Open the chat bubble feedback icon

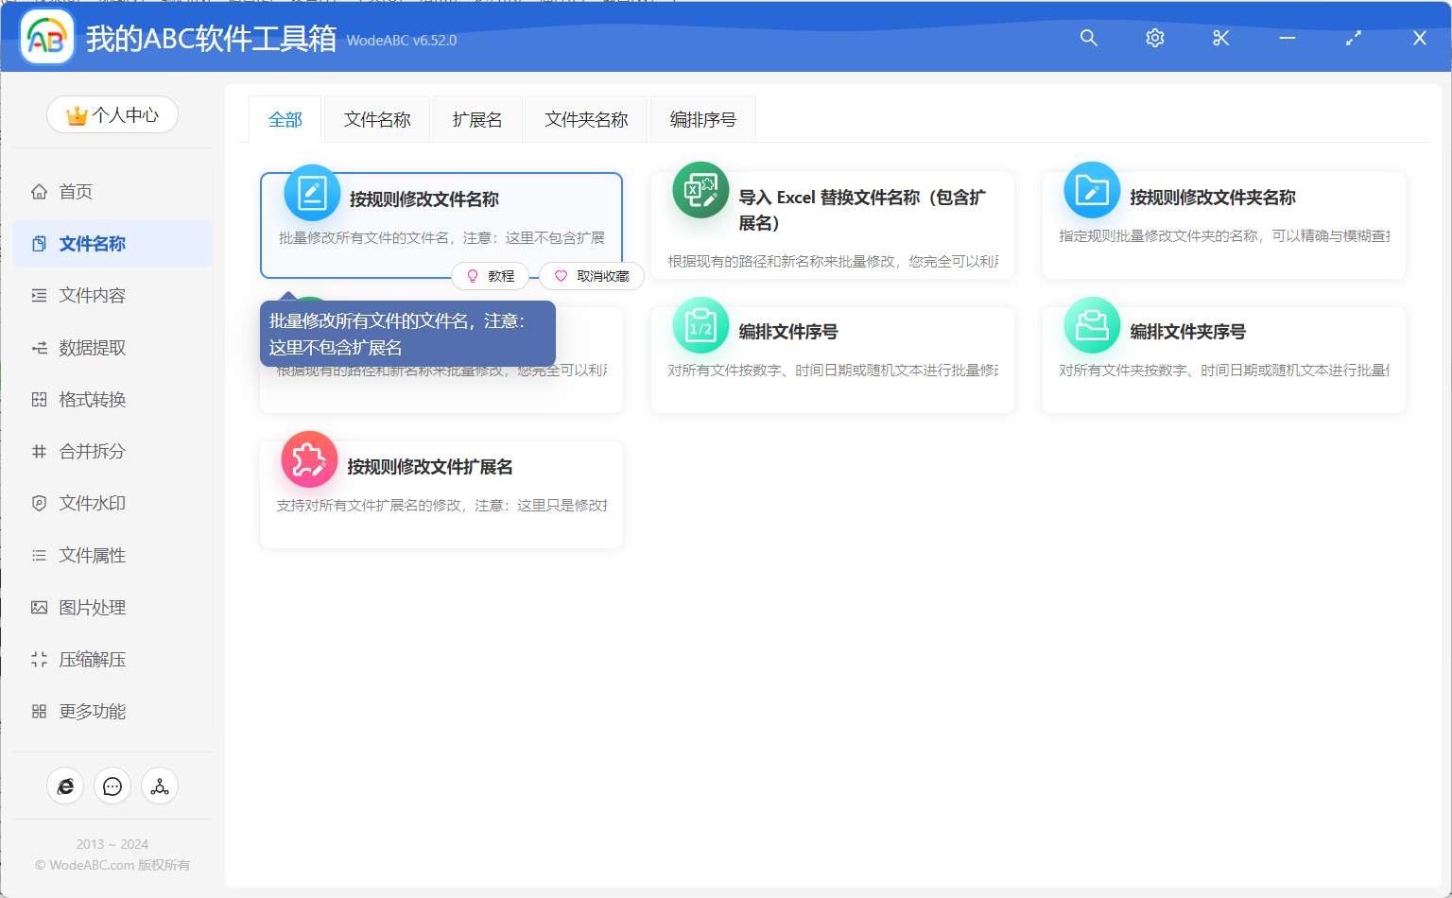(112, 786)
